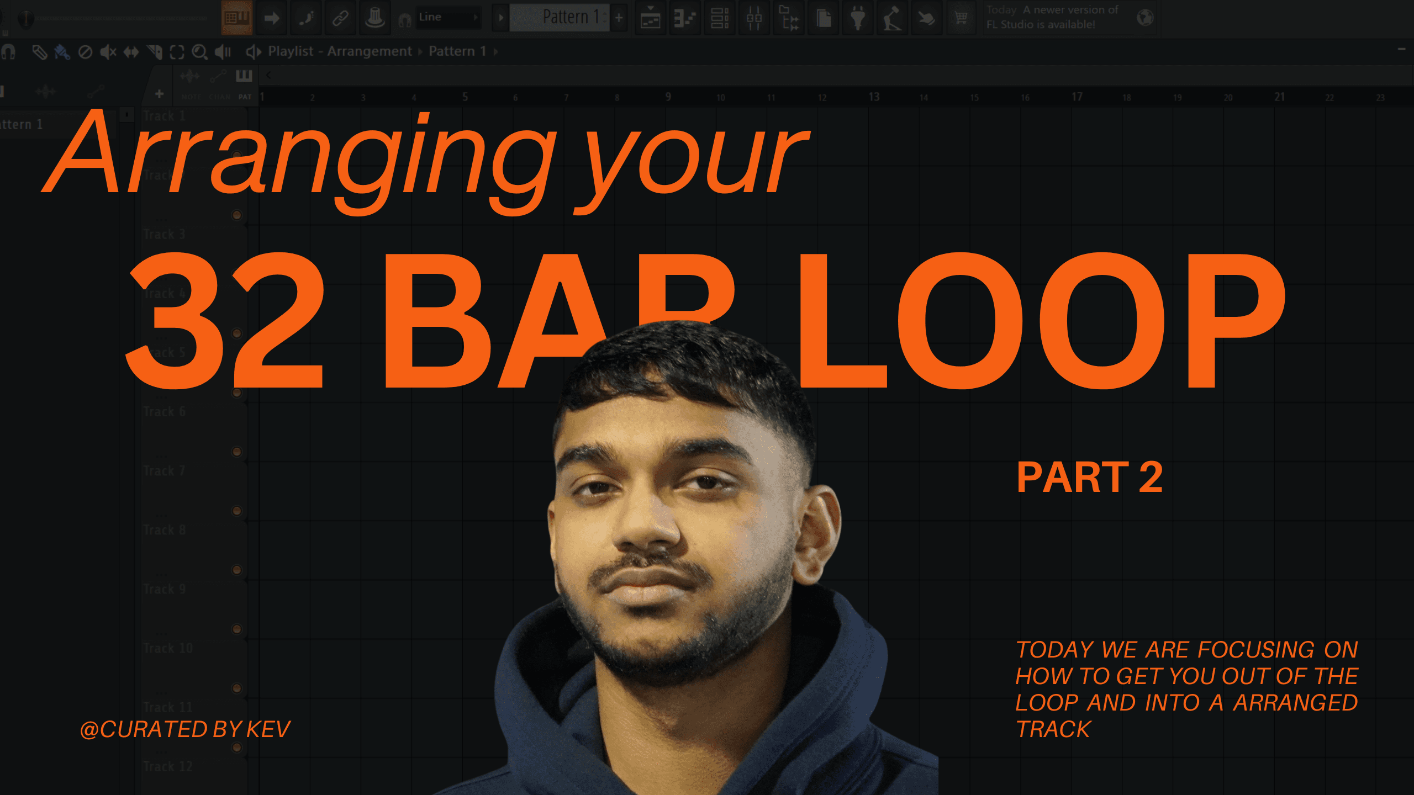Open the Line snap dropdown
This screenshot has width=1414, height=795.
447,17
